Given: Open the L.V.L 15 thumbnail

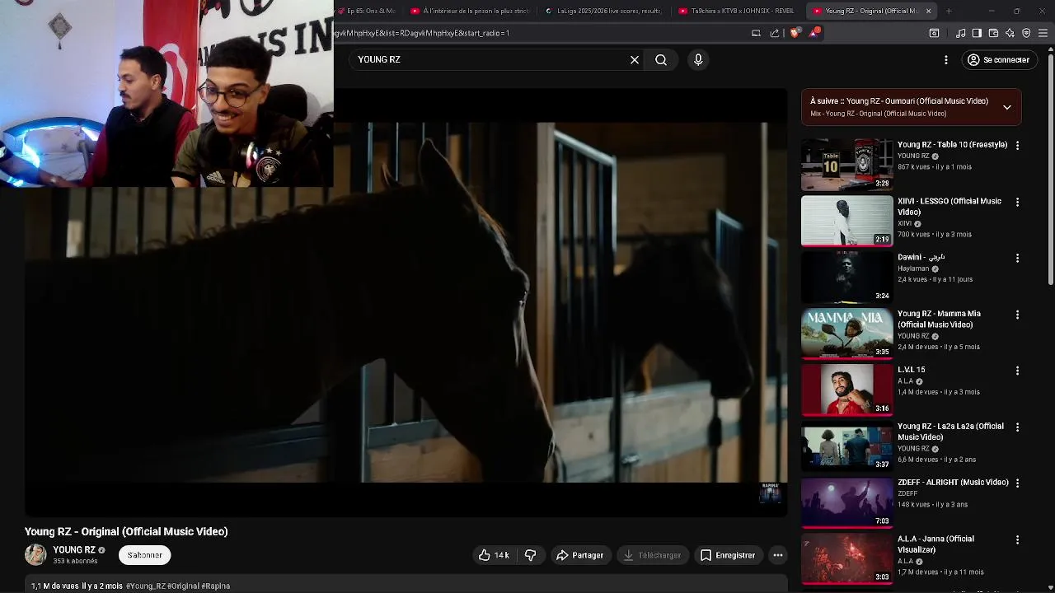Looking at the screenshot, I should (846, 390).
